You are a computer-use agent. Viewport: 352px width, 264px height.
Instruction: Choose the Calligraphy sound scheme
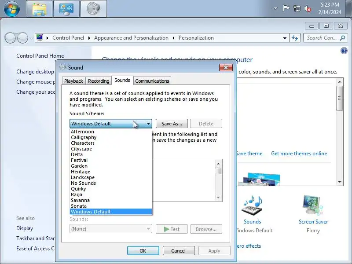coord(111,137)
